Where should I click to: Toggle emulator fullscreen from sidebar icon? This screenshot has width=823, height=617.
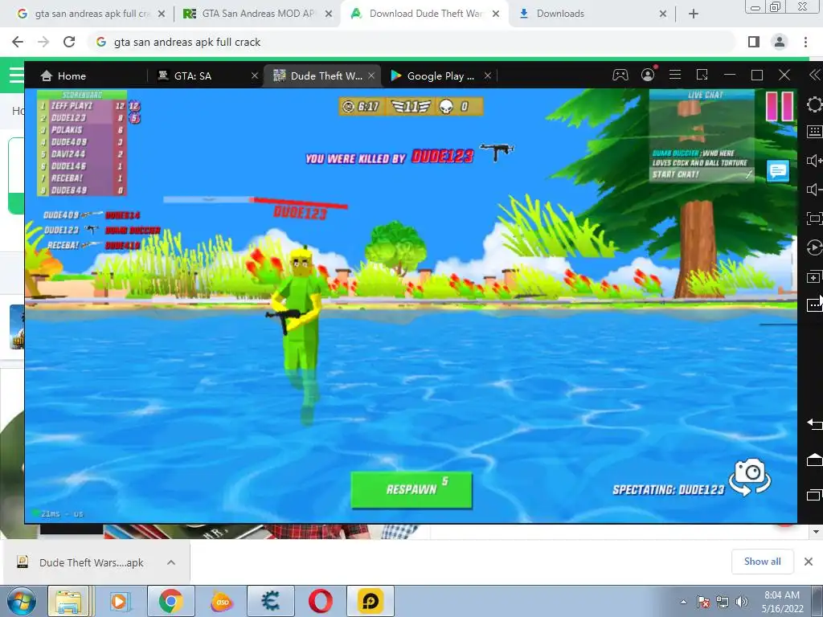tap(814, 218)
